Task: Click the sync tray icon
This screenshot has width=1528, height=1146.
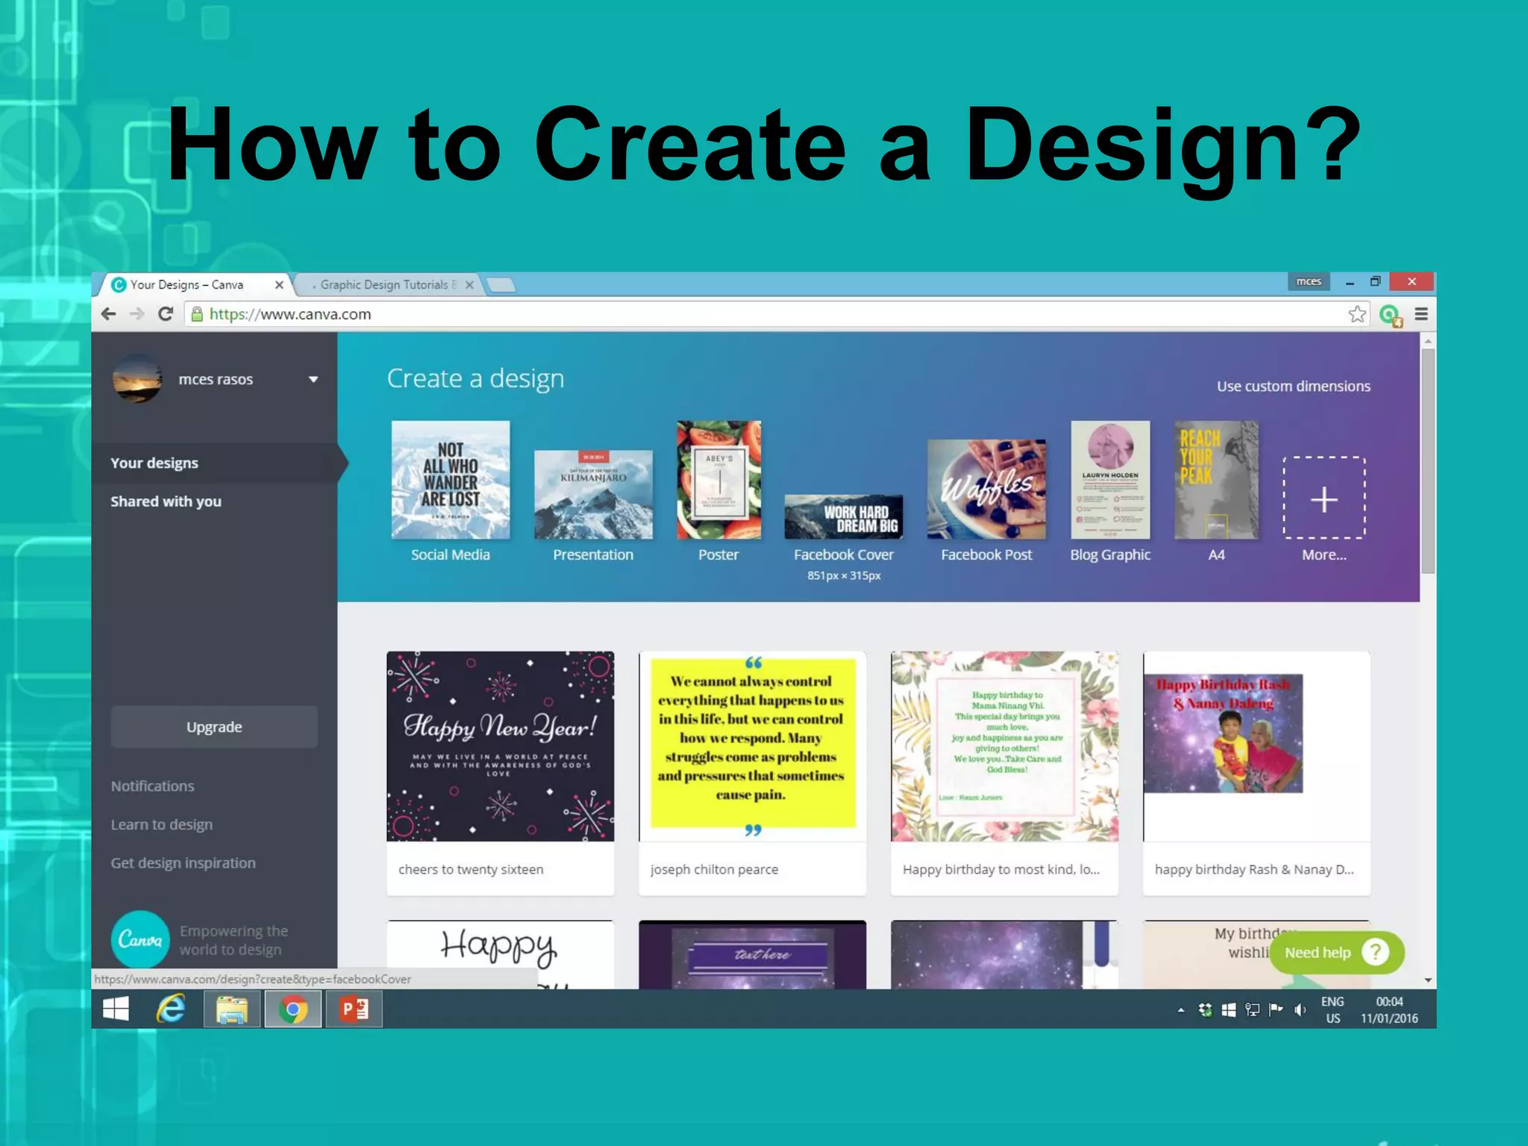Action: [1205, 1009]
